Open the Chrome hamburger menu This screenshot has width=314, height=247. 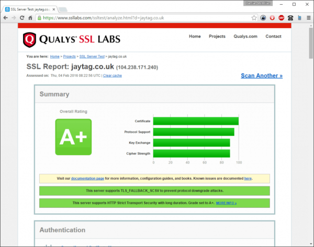[x=309, y=18]
